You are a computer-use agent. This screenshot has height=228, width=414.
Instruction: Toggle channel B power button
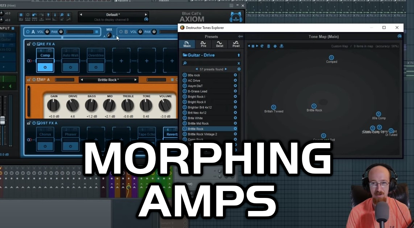pyautogui.click(x=121, y=32)
